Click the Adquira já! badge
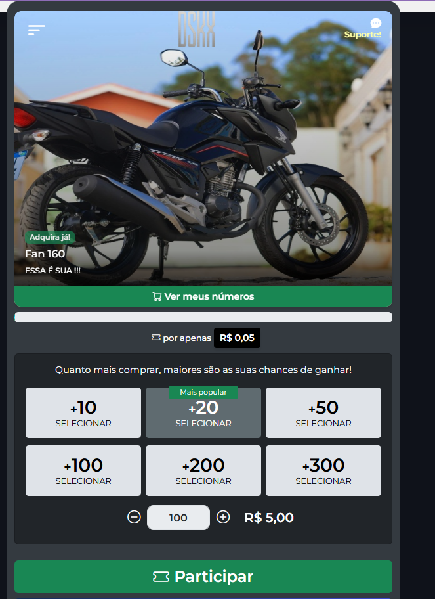The width and height of the screenshot is (435, 599). [x=50, y=237]
